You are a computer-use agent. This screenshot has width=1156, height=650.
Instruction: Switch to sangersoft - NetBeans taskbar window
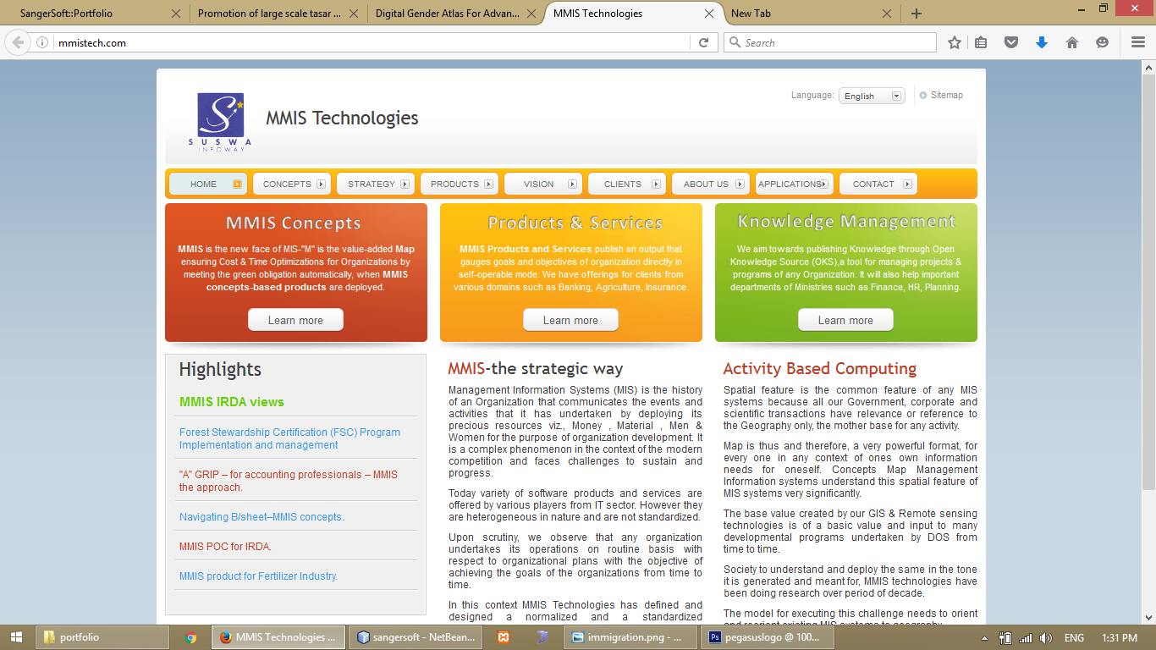(x=414, y=637)
